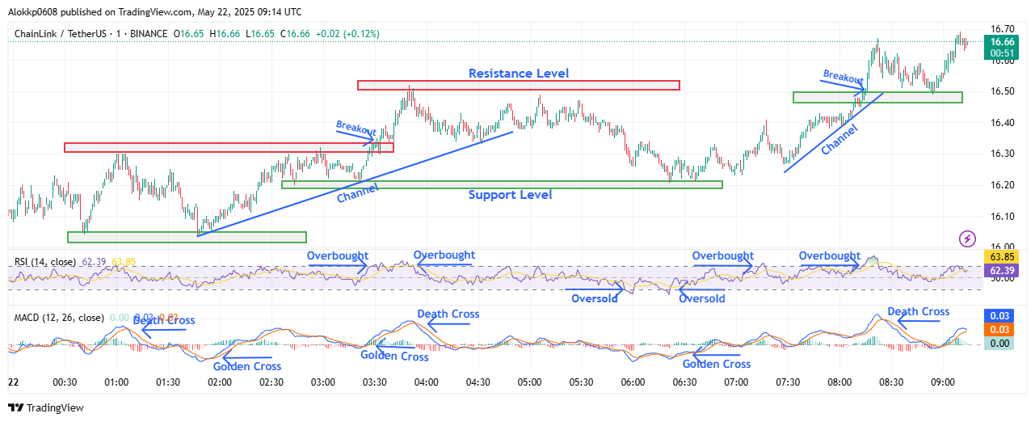Click the 02:30 time axis label
Image resolution: width=1035 pixels, height=422 pixels.
[271, 382]
